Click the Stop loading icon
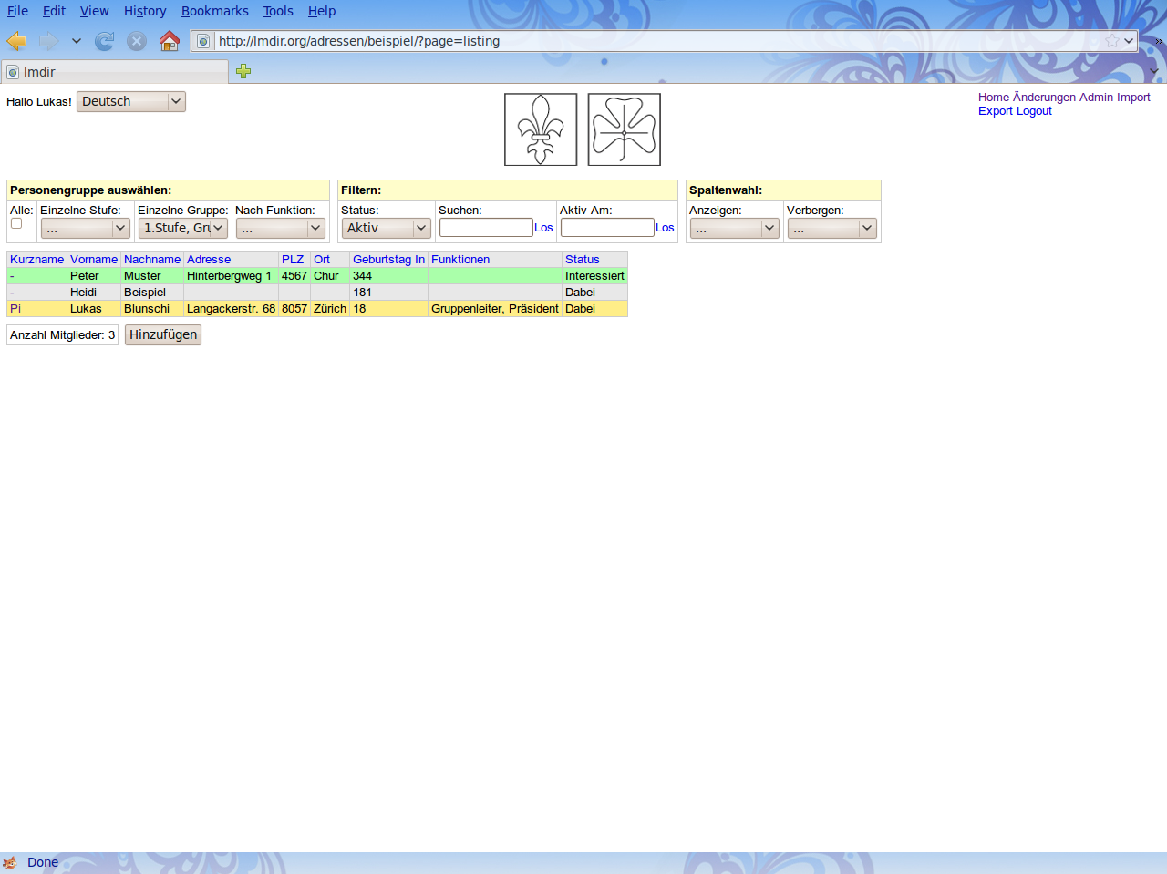Image resolution: width=1167 pixels, height=874 pixels. pyautogui.click(x=137, y=41)
